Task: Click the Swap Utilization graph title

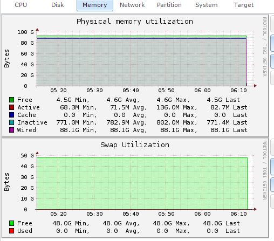Action: click(135, 144)
